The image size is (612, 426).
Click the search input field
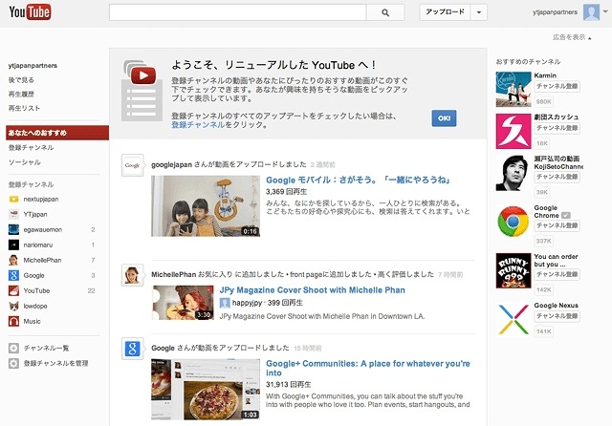click(238, 12)
